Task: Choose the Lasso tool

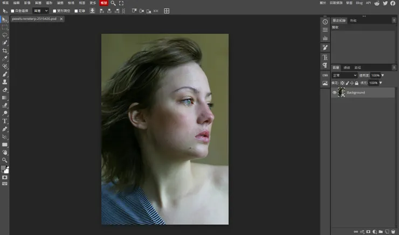Action: point(5,34)
